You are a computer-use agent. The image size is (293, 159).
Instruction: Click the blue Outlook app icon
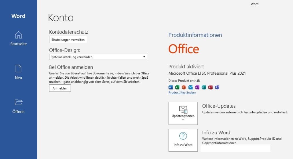point(190,87)
